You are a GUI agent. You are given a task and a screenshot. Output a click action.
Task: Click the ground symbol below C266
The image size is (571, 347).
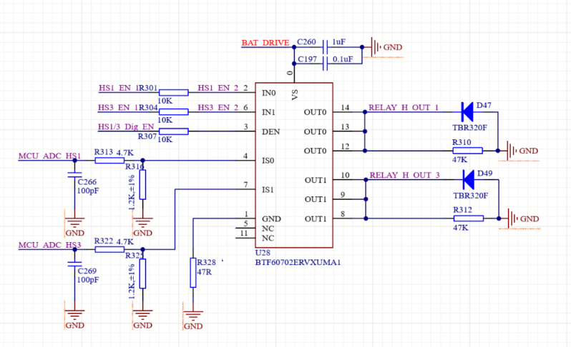pos(74,222)
